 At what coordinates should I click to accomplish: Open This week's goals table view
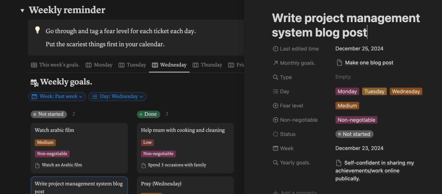coord(55,65)
